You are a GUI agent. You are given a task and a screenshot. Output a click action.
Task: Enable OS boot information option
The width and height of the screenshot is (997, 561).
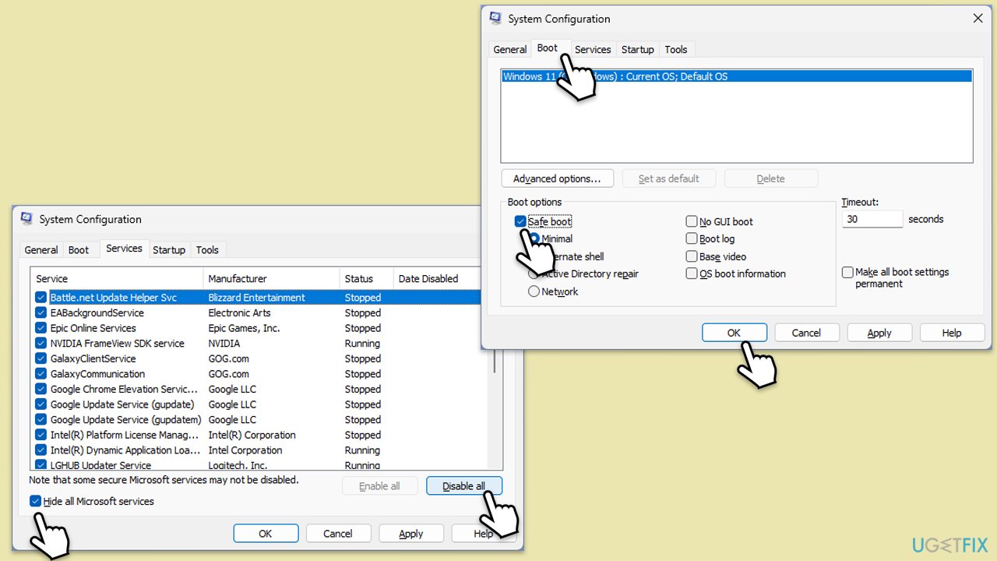pos(692,273)
